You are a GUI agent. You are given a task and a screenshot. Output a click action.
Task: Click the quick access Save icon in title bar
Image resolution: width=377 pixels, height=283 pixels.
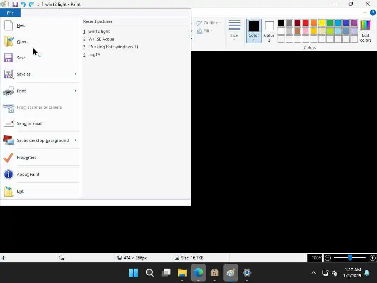[x=15, y=4]
